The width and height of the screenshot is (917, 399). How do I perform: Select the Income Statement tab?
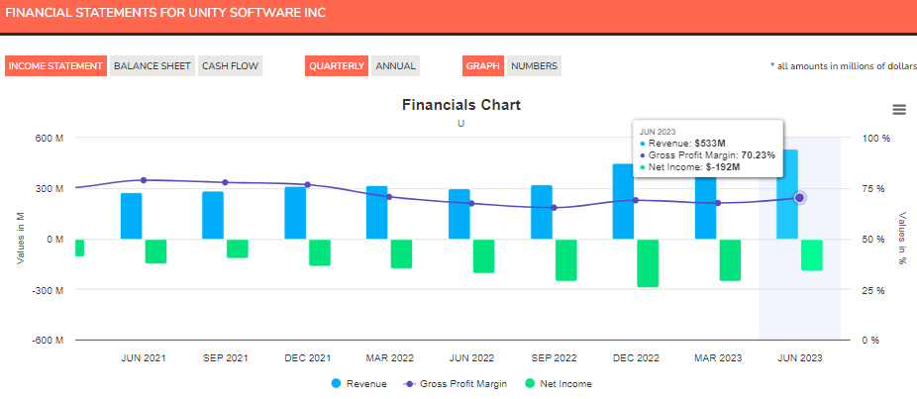pos(55,66)
